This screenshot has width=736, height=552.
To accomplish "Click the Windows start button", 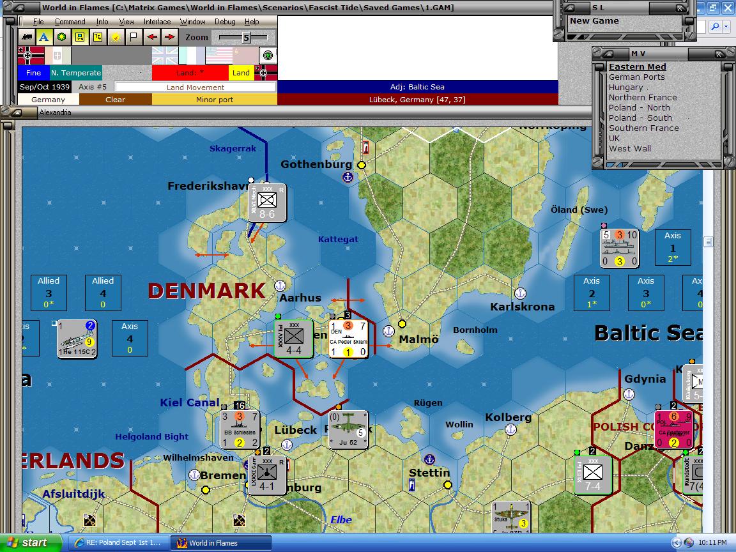I will (31, 542).
